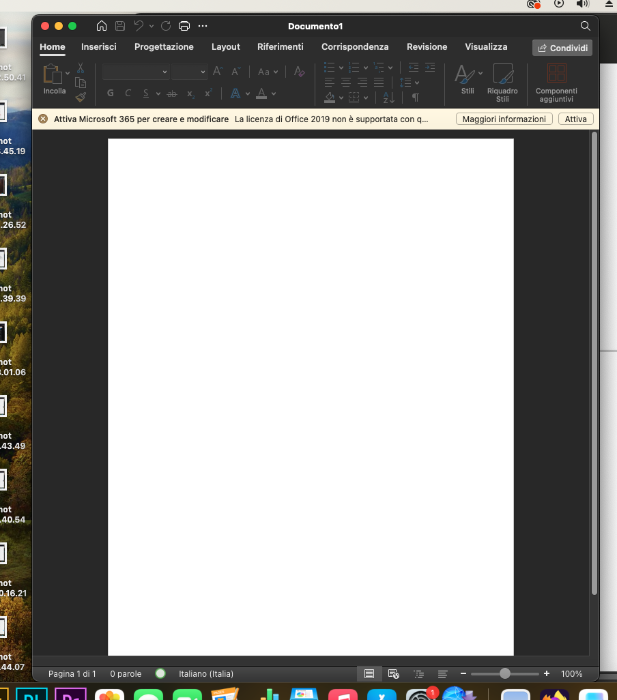This screenshot has width=617, height=700.
Task: Open the font size combo box
Action: tap(190, 72)
